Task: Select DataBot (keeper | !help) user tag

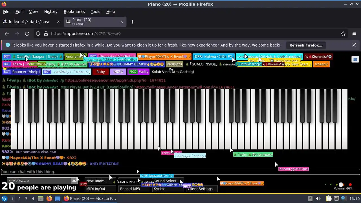Action: [x=33, y=57]
